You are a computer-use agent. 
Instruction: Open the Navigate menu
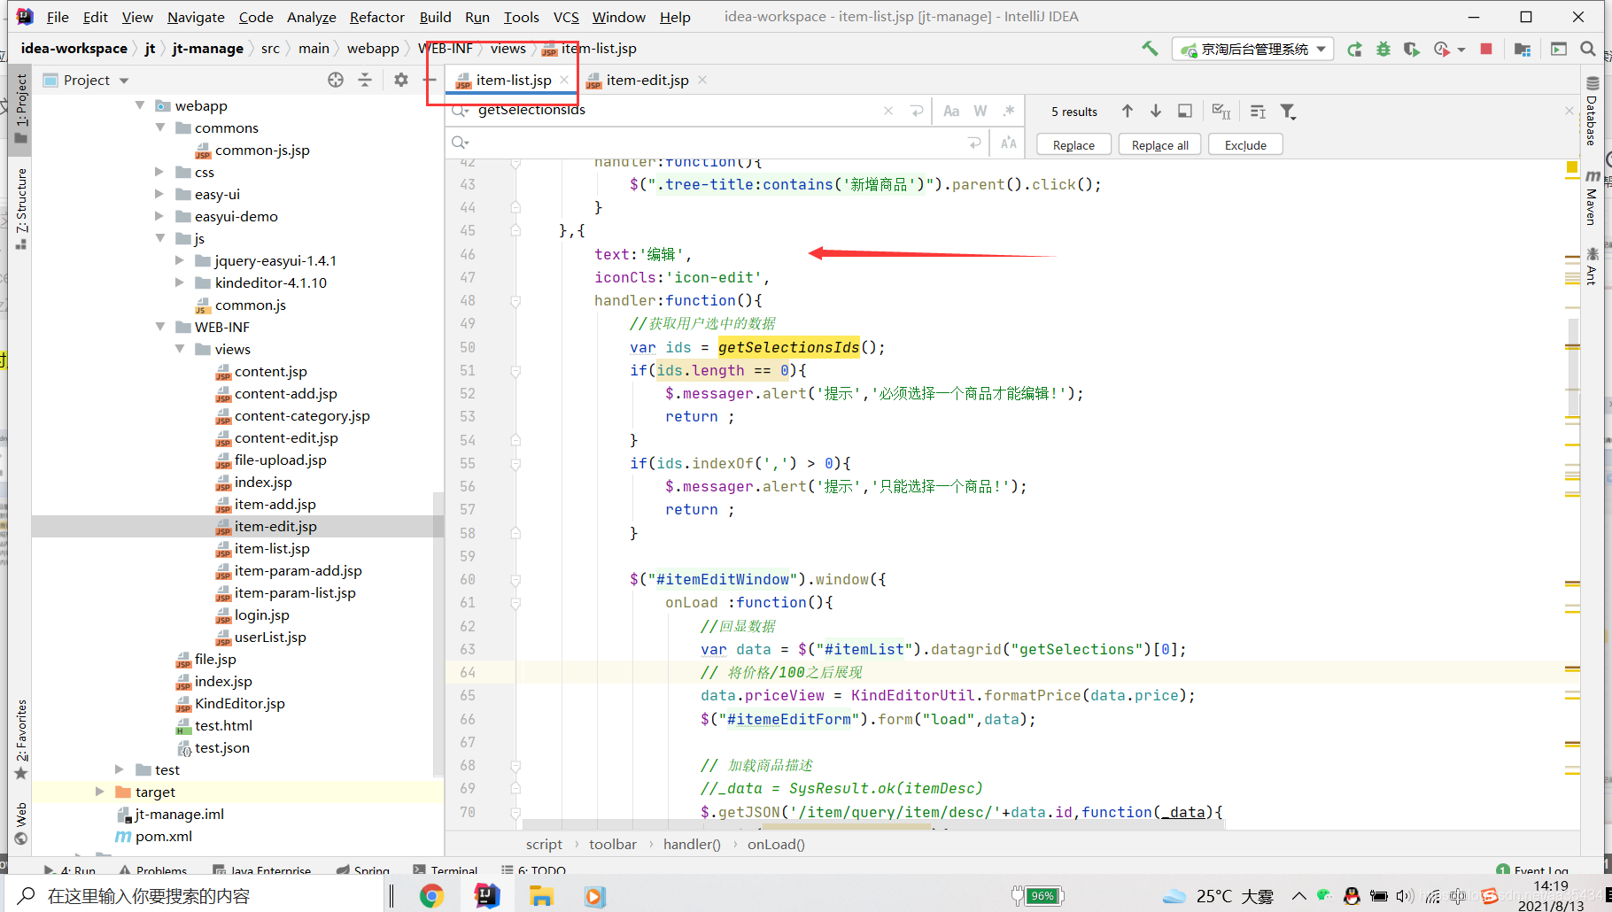196,17
